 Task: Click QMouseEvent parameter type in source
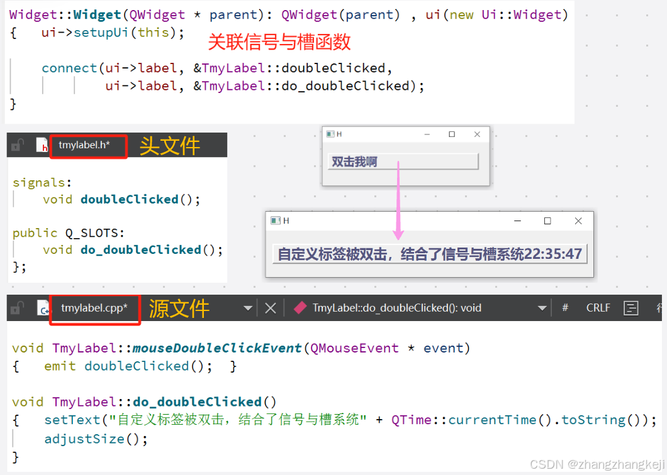click(354, 348)
